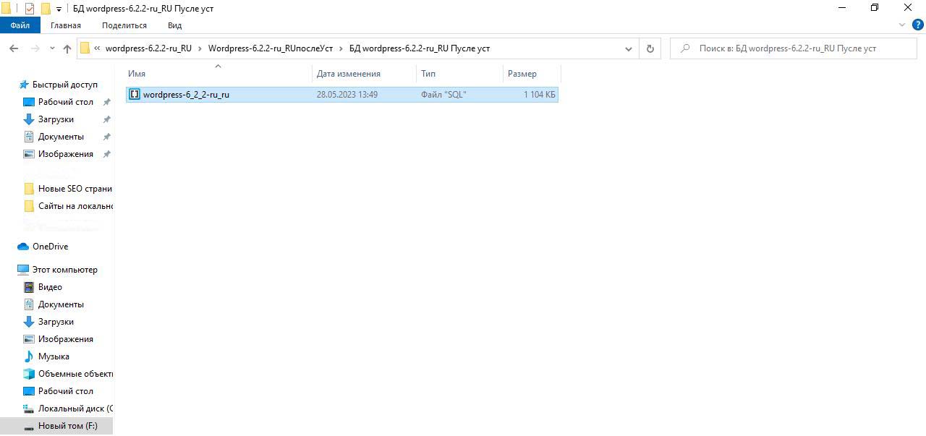
Task: Open the Файл menu tab
Action: 20,25
